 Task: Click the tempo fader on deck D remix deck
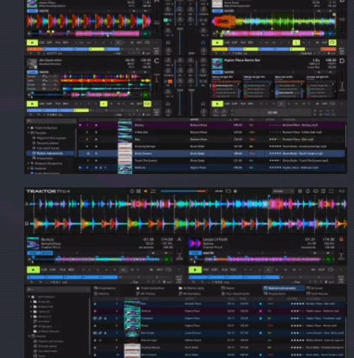(x=342, y=85)
